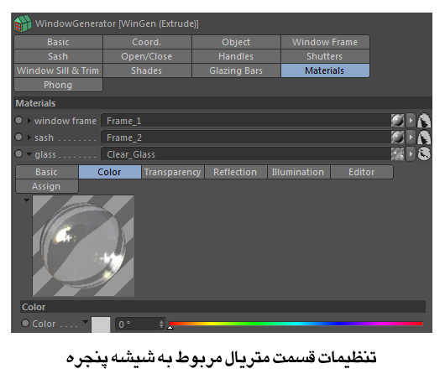The height and width of the screenshot is (379, 445).
Task: Open the Phong tab
Action: point(58,85)
